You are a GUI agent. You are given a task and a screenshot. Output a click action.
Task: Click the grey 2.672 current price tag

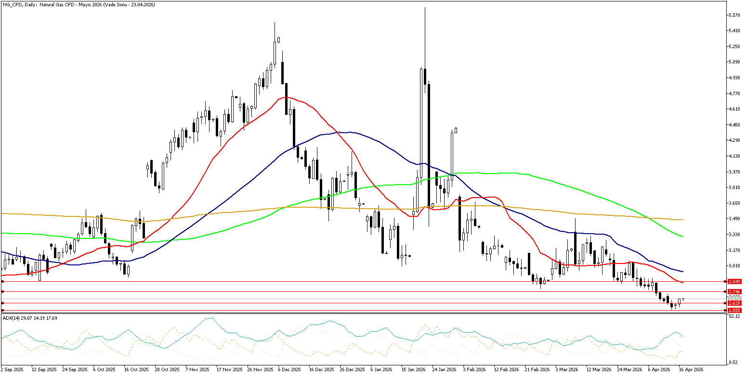click(x=734, y=299)
